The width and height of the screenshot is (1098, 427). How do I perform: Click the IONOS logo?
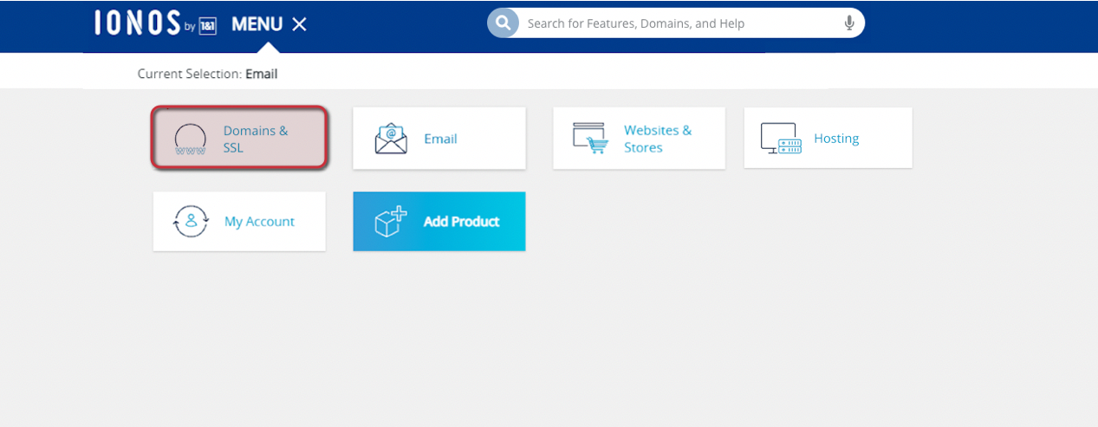pyautogui.click(x=137, y=23)
